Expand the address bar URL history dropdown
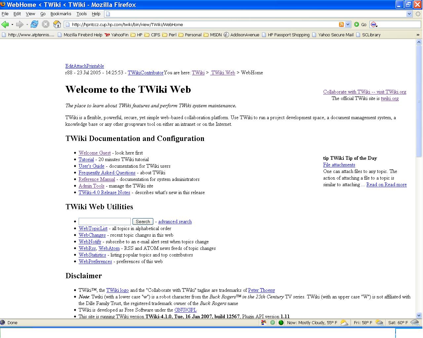The width and height of the screenshot is (423, 338). coord(348,24)
